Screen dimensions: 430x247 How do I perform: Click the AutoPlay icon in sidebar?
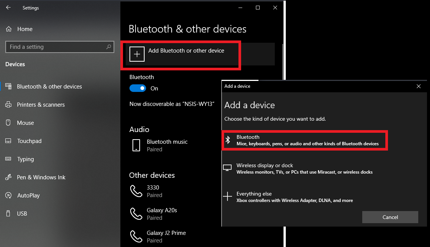tap(8, 196)
